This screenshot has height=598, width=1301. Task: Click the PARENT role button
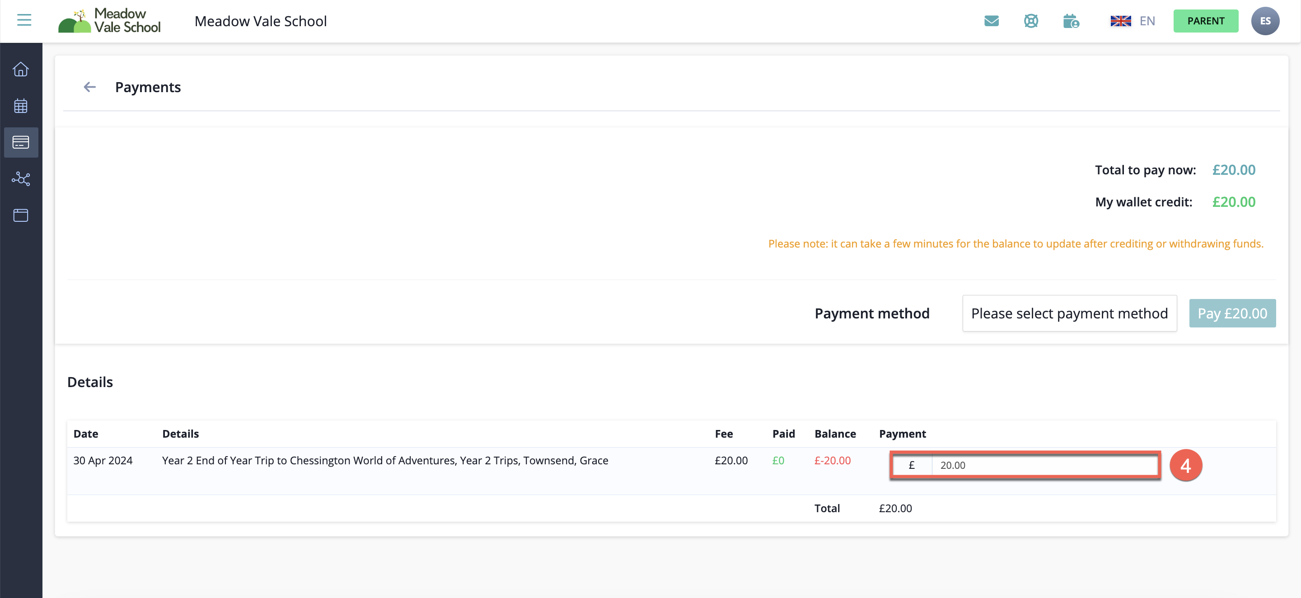pos(1205,21)
